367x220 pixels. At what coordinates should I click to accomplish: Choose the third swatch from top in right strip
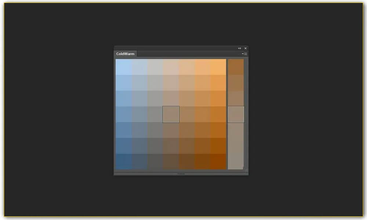pyautogui.click(x=236, y=98)
